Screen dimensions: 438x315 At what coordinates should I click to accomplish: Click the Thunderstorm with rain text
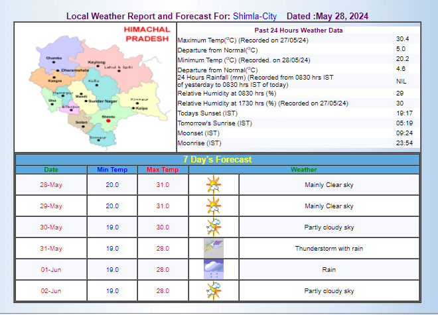[x=328, y=248]
